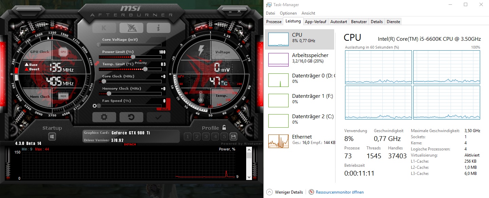Save profile using the floppy disk icon
Viewport: 489px width, 198px height.
[x=233, y=137]
